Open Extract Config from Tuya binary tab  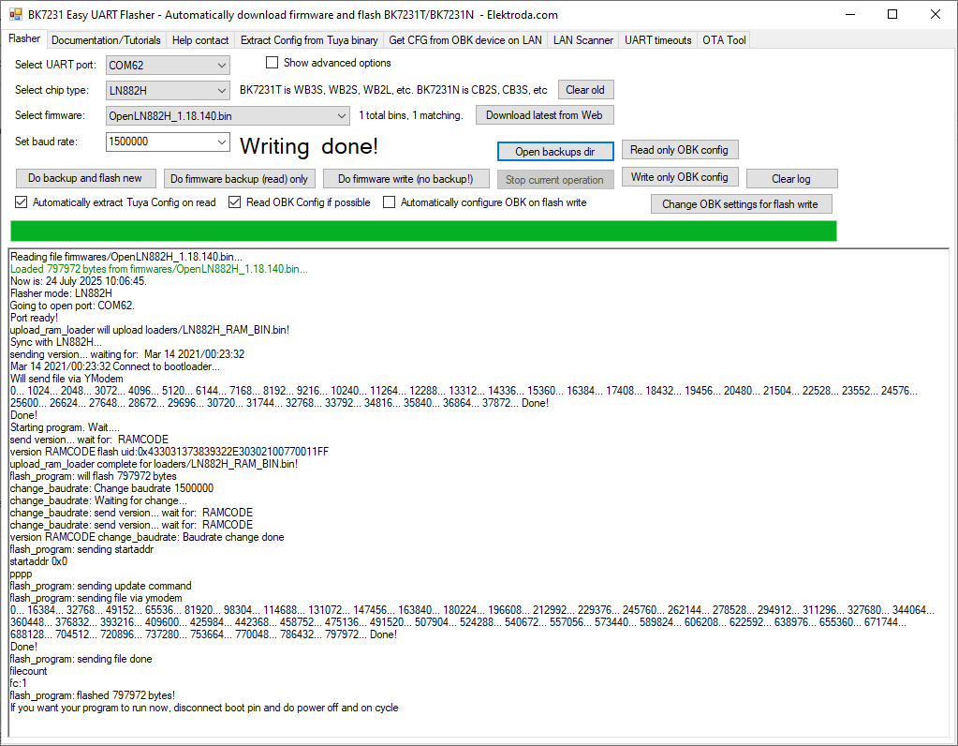click(x=309, y=40)
